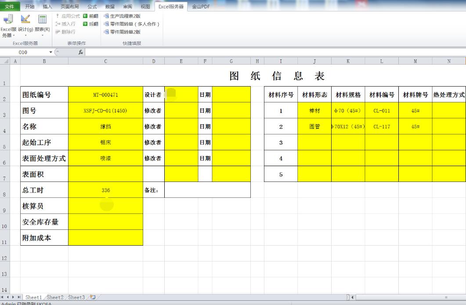The width and height of the screenshot is (466, 305).
Task: Switch to the 公式 ribbon tab
Action: [x=92, y=7]
